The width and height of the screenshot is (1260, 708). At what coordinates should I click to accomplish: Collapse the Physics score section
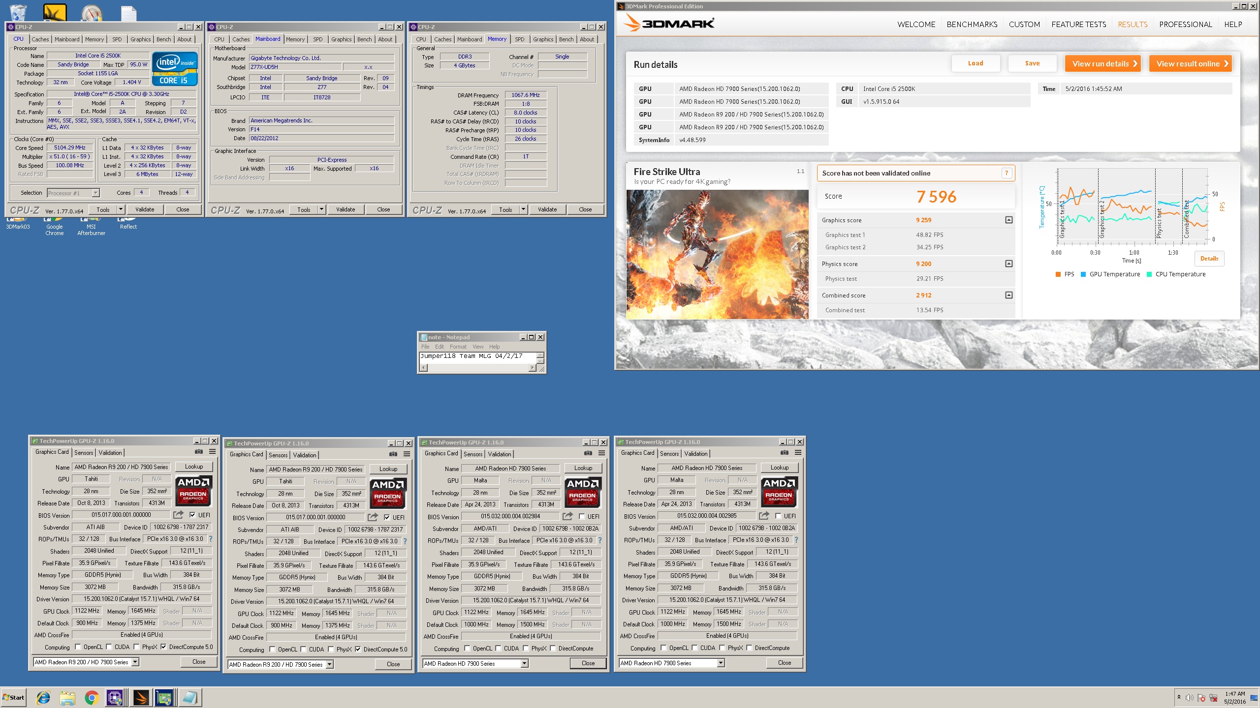(x=1009, y=264)
